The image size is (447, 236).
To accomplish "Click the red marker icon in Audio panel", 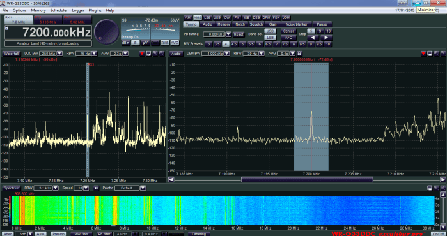I will click(x=423, y=54).
